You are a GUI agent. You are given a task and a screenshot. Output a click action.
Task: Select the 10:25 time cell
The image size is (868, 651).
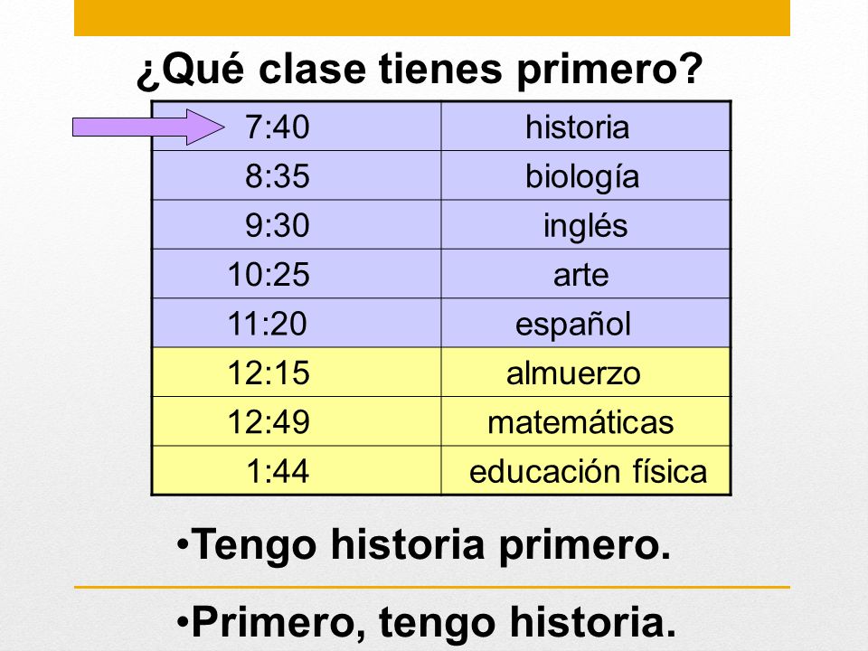pyautogui.click(x=297, y=274)
